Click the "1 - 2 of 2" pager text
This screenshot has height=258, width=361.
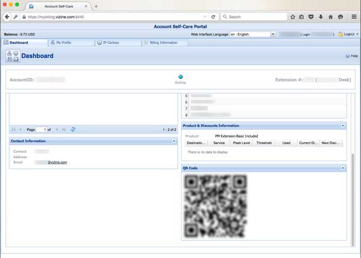(170, 130)
